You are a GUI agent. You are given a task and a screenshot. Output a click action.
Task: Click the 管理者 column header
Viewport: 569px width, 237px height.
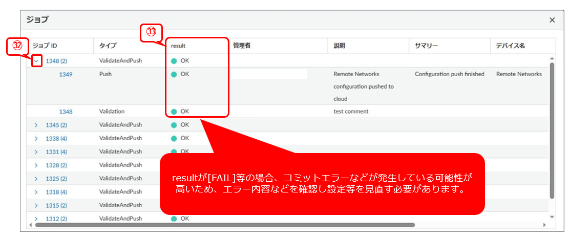[x=242, y=46]
